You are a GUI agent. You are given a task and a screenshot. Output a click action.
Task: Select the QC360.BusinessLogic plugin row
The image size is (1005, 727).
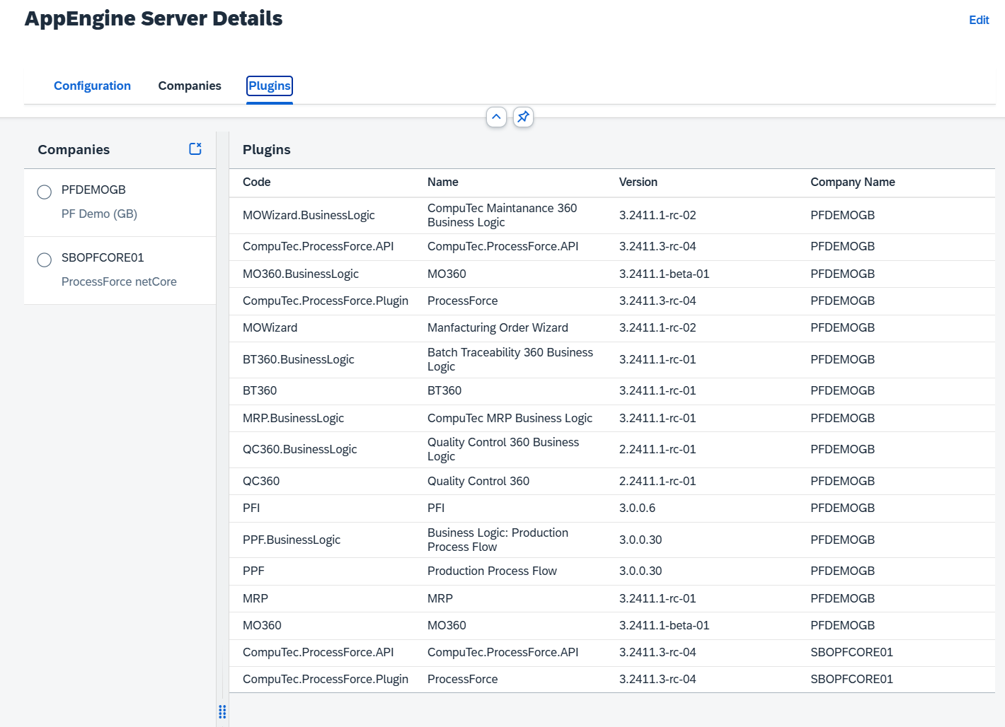(x=299, y=449)
